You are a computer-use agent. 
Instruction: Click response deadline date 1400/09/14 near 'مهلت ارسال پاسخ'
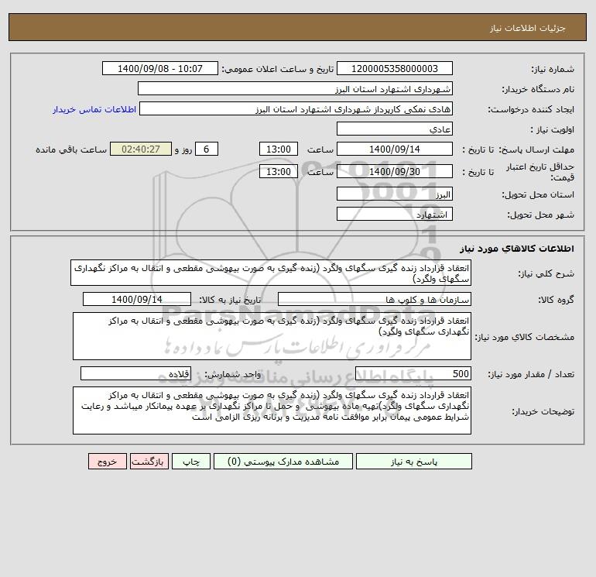pyautogui.click(x=395, y=149)
